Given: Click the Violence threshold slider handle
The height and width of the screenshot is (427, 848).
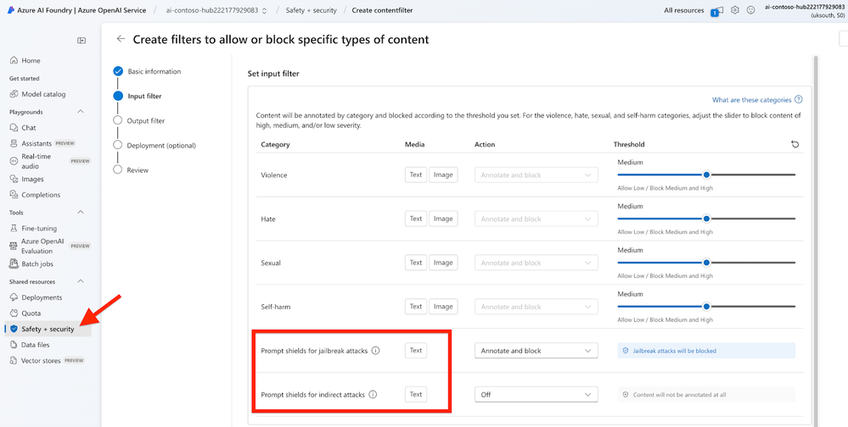Looking at the screenshot, I should point(706,175).
